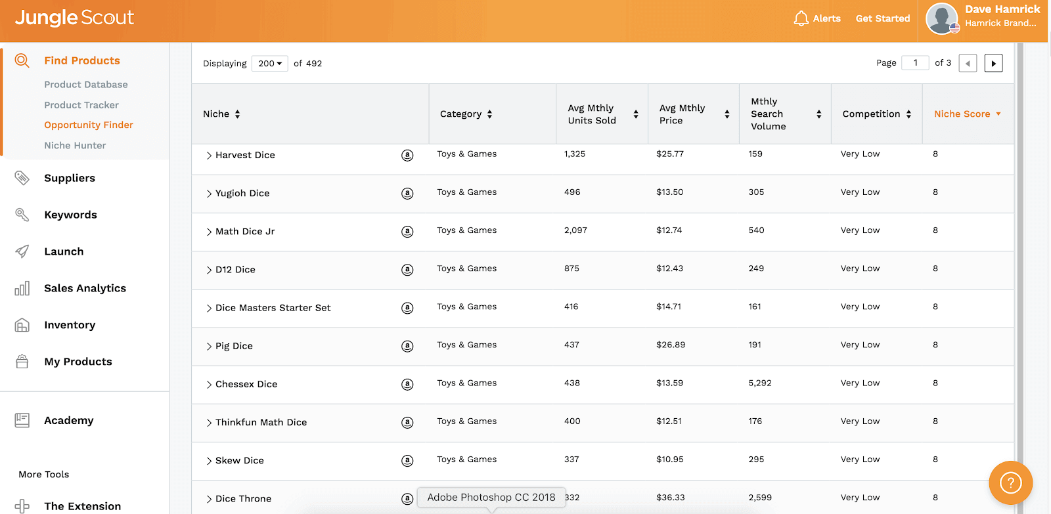The height and width of the screenshot is (514, 1051).
Task: Open the Academy menu item
Action: pyautogui.click(x=69, y=420)
